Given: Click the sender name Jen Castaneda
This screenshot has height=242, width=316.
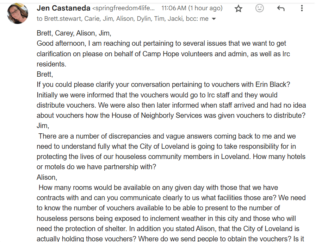Looking at the screenshot, I should pos(63,8).
